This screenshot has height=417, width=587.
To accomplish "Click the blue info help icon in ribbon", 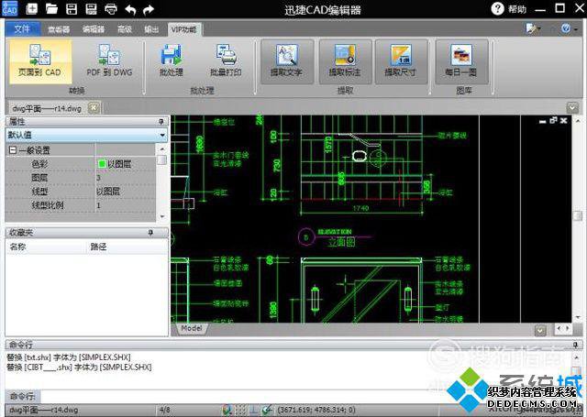I will point(566,28).
